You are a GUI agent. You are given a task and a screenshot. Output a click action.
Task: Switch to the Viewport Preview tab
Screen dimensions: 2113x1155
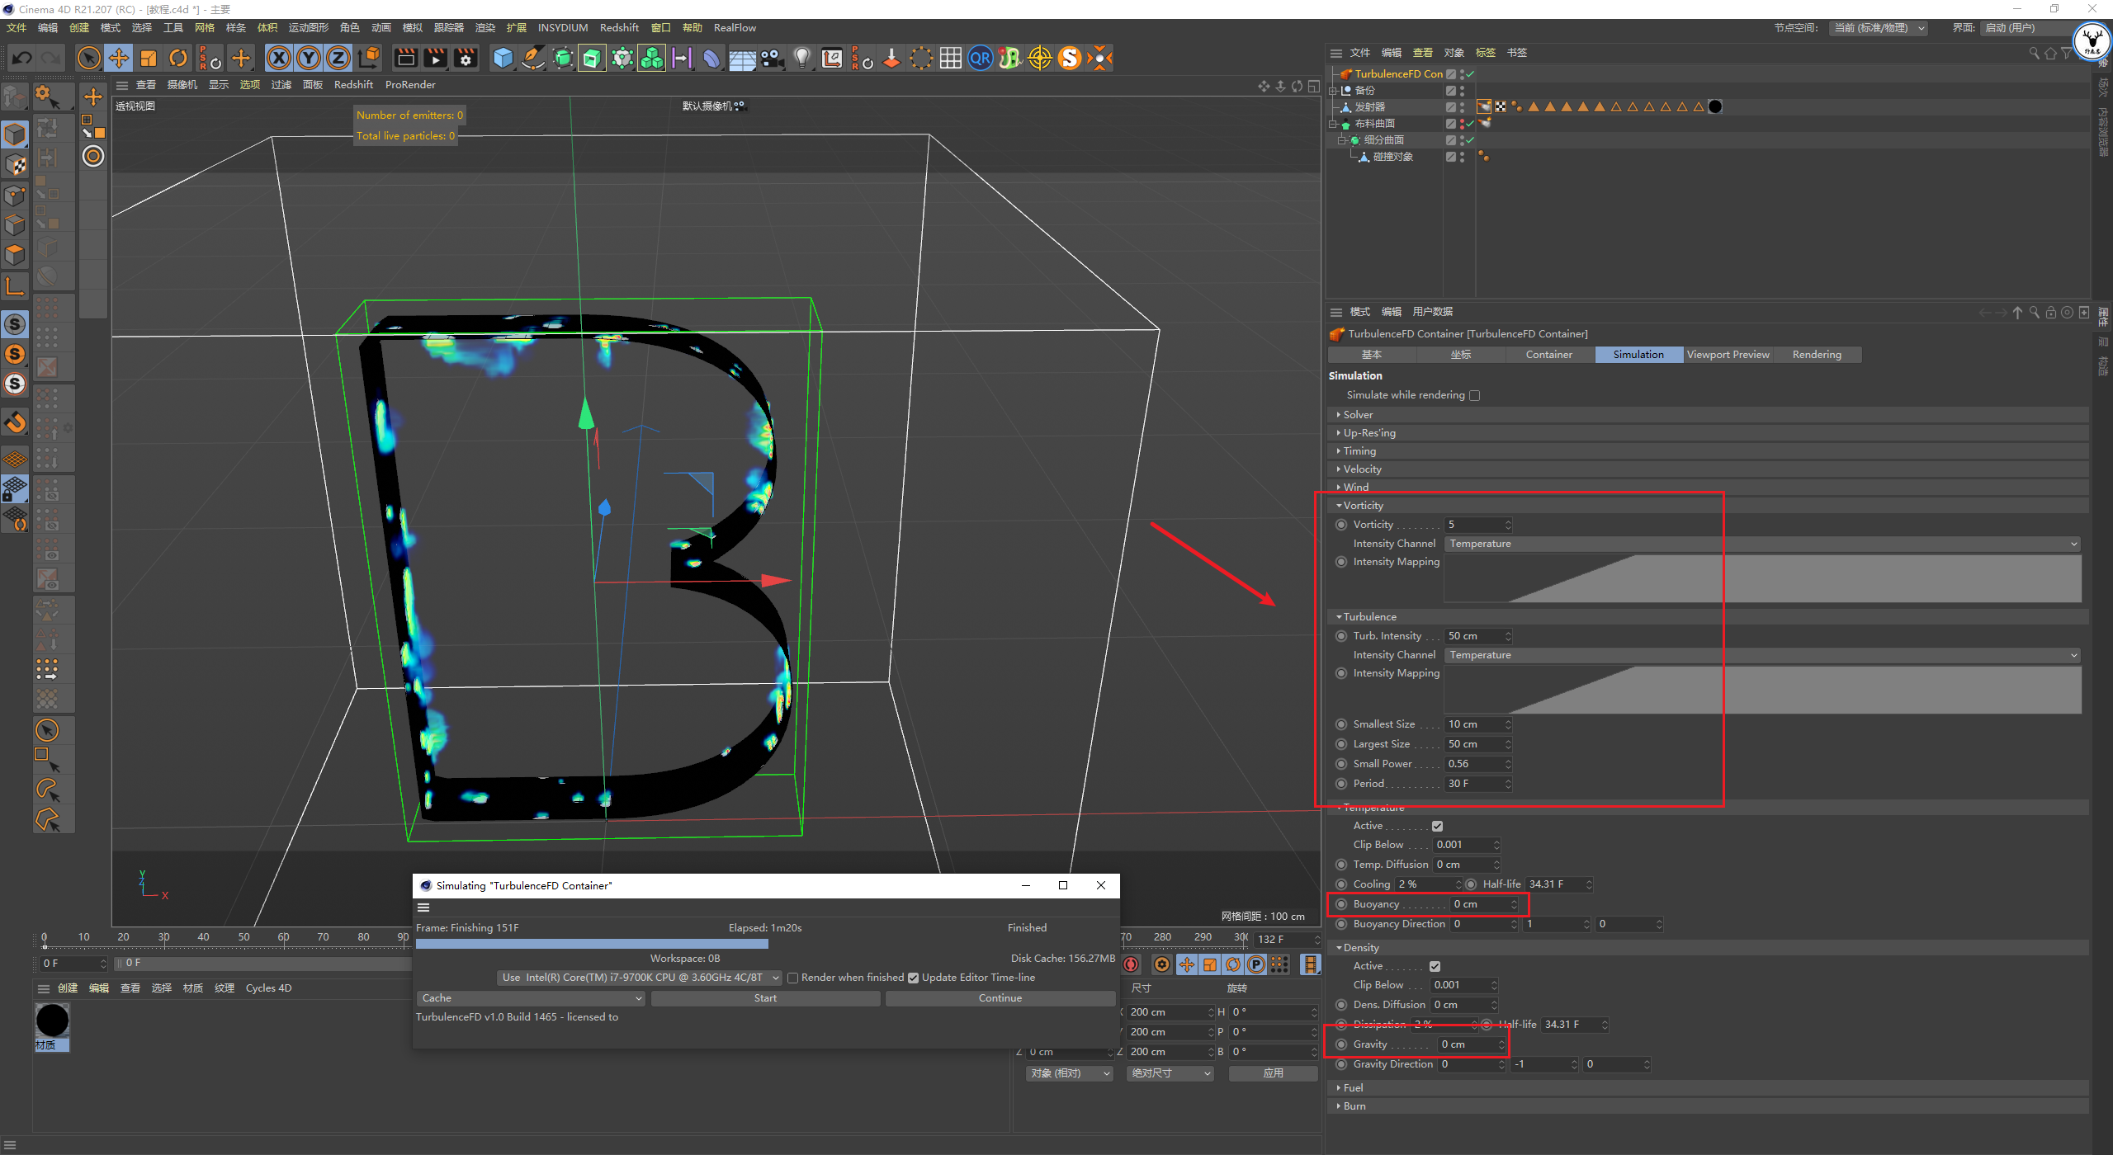pyautogui.click(x=1728, y=355)
